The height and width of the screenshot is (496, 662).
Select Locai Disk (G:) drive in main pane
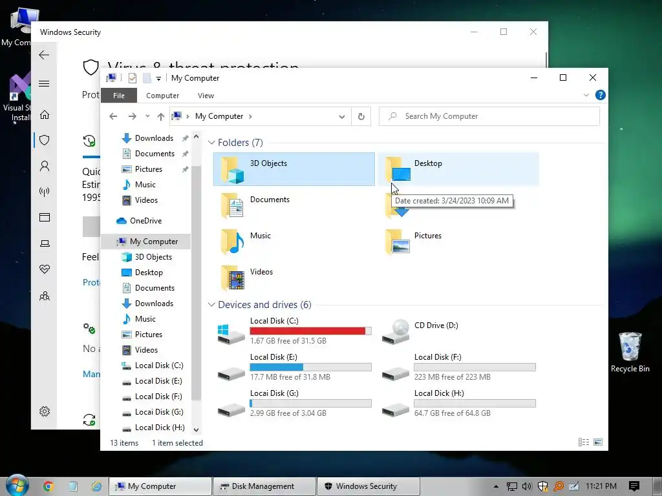click(294, 404)
